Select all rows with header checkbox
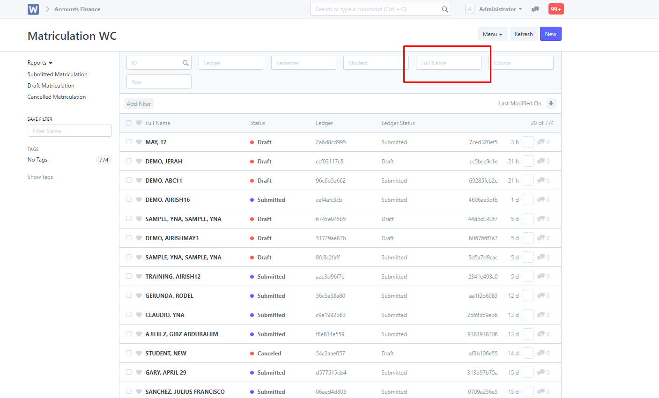 coord(129,123)
